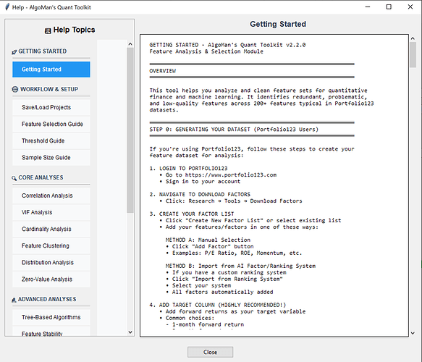View the Cardinality Analysis topic
Image resolution: width=422 pixels, height=362 pixels.
coord(51,229)
